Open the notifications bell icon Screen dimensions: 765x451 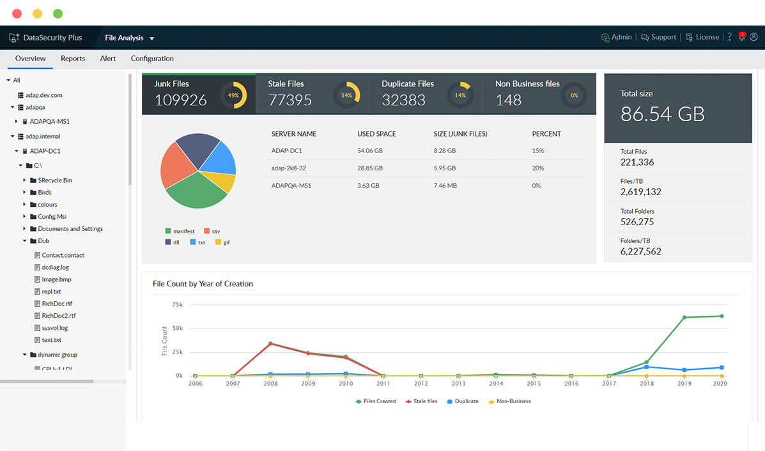(742, 38)
